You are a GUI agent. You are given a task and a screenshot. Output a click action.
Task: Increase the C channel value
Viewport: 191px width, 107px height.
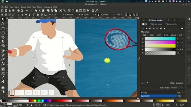pyautogui.click(x=182, y=39)
